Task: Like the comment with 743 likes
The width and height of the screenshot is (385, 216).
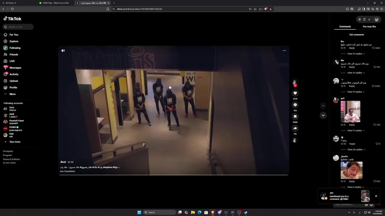Action: pyautogui.click(x=374, y=125)
